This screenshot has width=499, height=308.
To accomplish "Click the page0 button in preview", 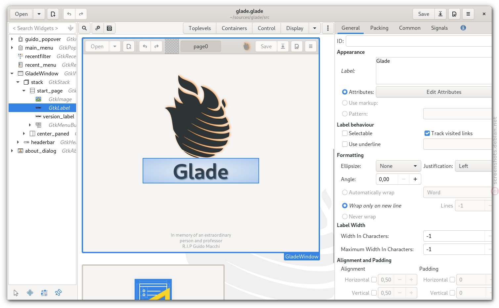I will pyautogui.click(x=201, y=46).
